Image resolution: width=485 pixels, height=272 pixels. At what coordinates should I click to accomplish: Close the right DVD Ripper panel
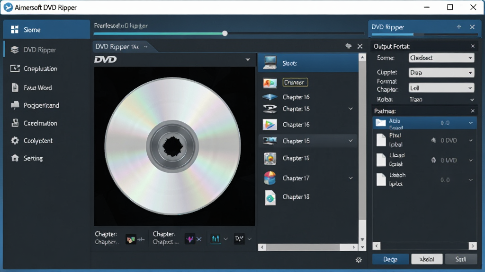click(472, 27)
